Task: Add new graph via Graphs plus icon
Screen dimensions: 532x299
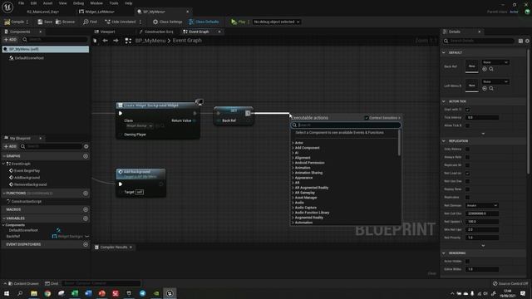Action: point(86,156)
